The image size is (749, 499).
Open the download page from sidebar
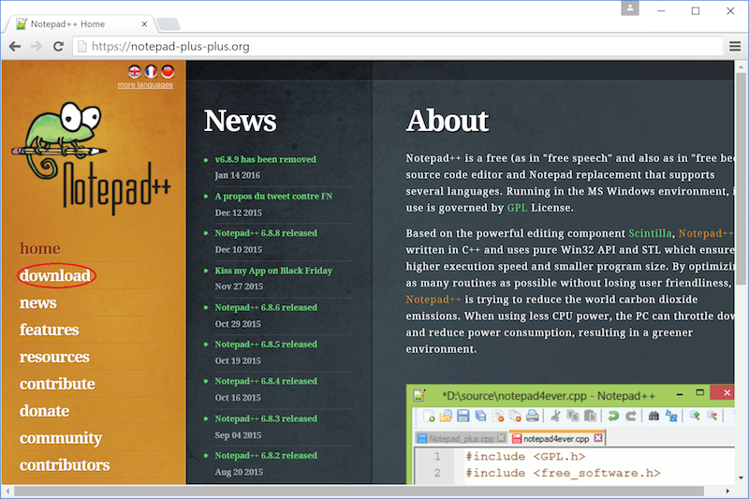point(55,275)
